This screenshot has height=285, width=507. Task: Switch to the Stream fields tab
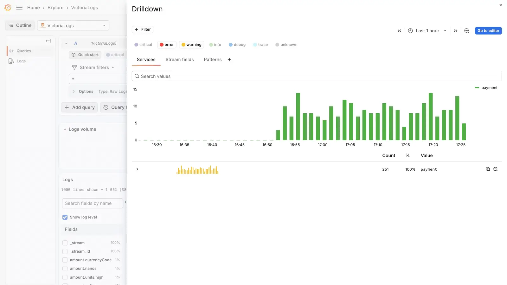click(180, 60)
